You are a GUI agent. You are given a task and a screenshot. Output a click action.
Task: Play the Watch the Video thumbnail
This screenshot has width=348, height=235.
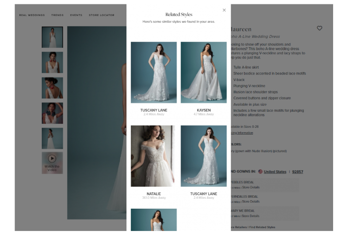[x=52, y=162]
